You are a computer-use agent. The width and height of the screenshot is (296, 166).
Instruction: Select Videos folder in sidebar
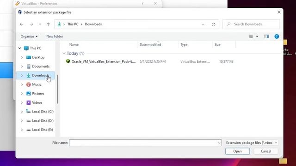point(37,102)
